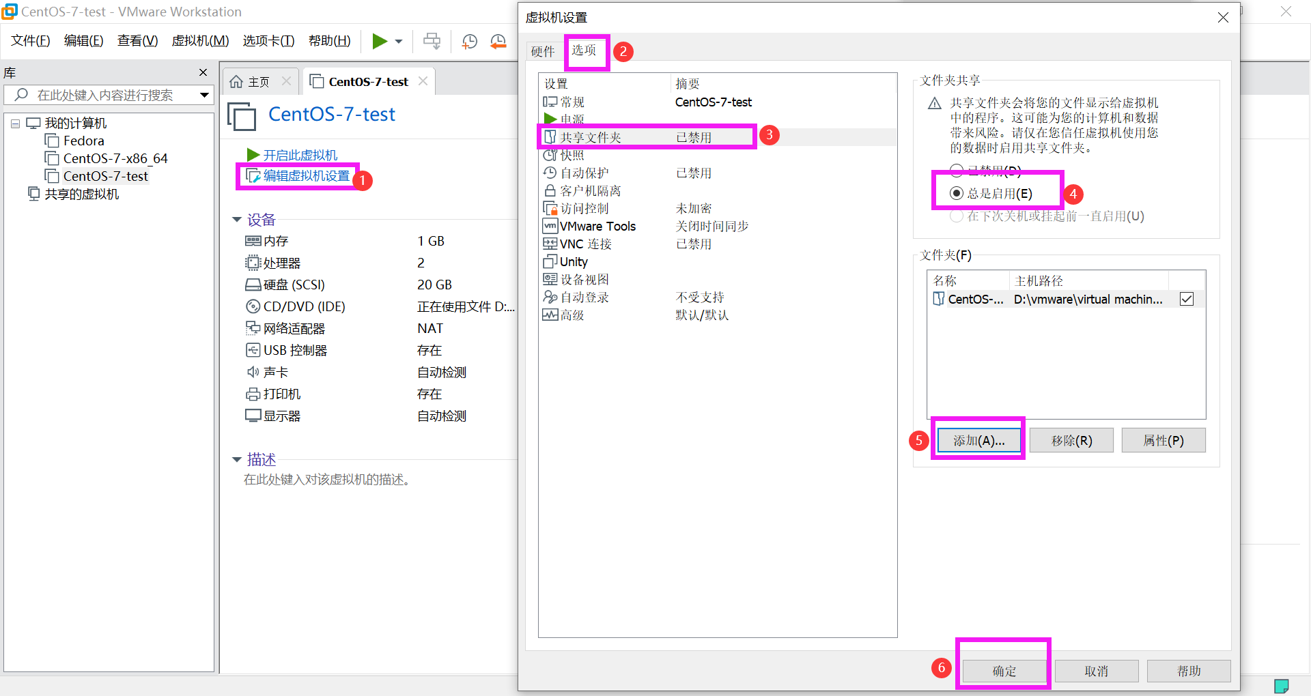Select the VMware Tools option row
Screen dimensions: 1311x696
tap(717, 227)
